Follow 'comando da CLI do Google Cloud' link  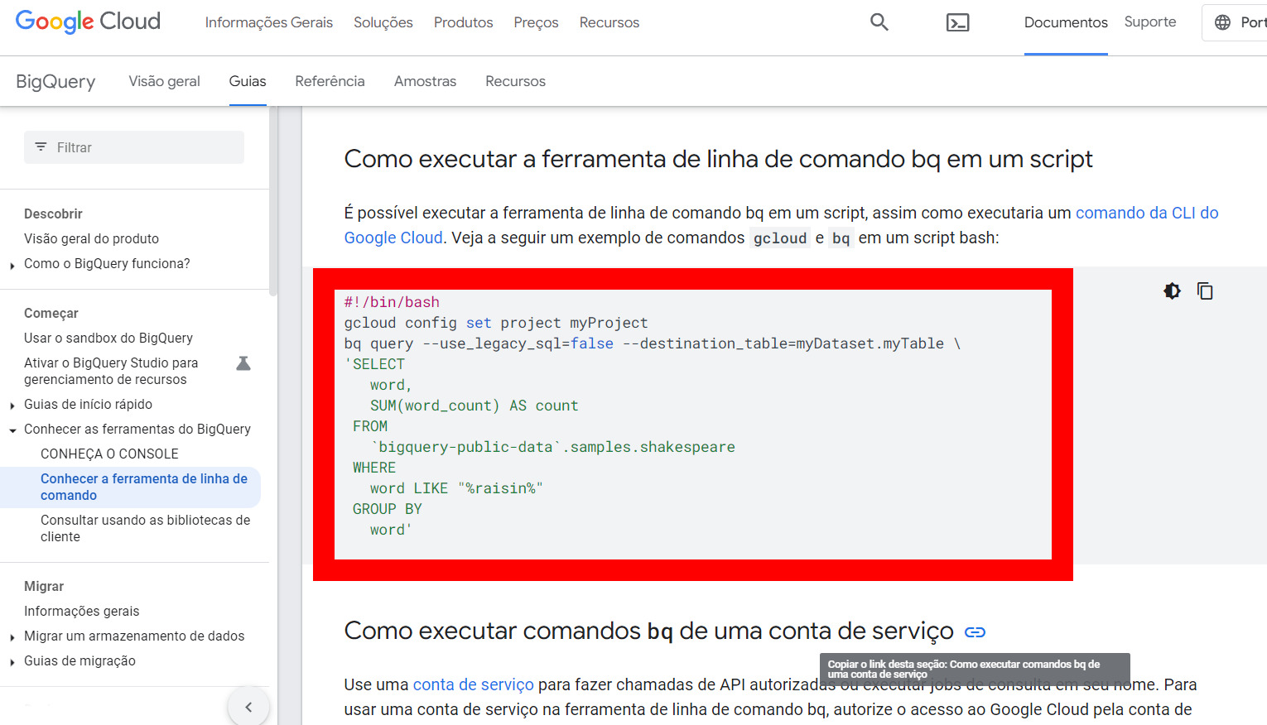coord(1147,213)
